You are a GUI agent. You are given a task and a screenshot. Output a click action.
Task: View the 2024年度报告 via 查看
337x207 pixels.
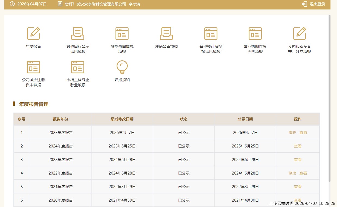tap(298, 146)
